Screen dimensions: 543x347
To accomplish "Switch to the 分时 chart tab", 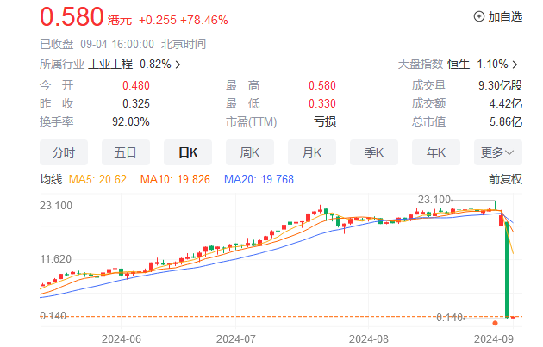I will [x=64, y=152].
